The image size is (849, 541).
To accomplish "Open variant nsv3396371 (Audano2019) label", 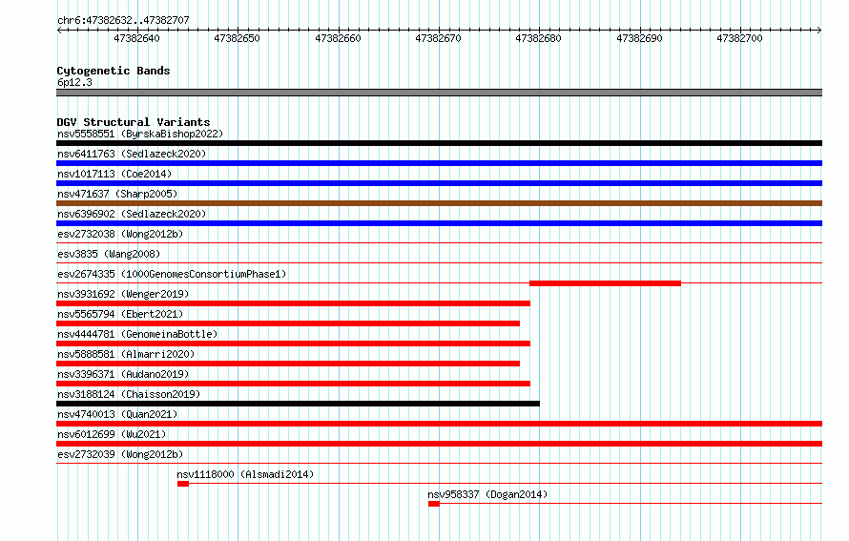I will click(x=123, y=374).
